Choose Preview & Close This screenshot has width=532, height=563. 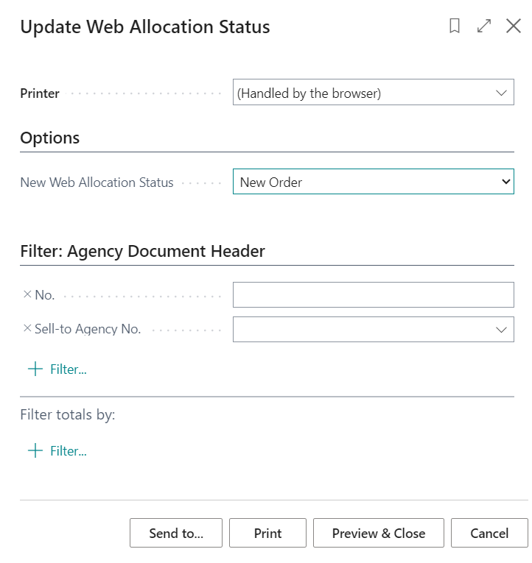click(x=379, y=534)
